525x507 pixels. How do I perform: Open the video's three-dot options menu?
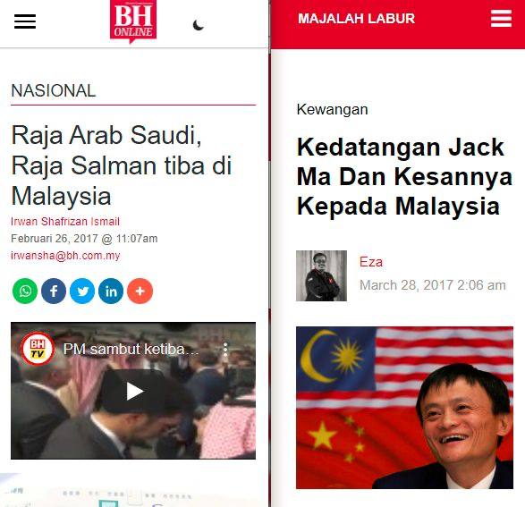(x=225, y=350)
